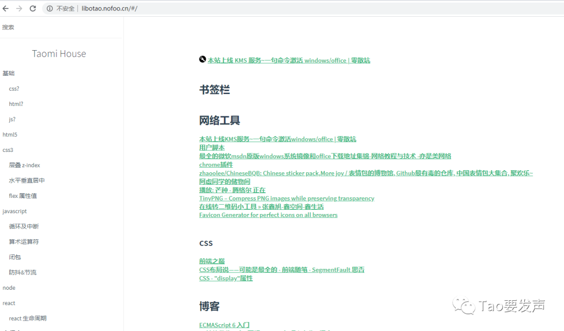Select 基础 in the sidebar
564x331 pixels.
9,74
